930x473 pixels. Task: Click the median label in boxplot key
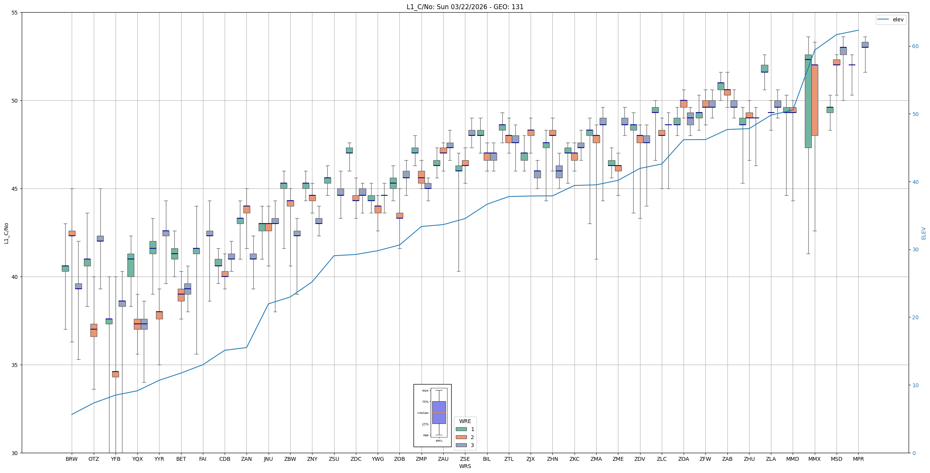(x=423, y=413)
